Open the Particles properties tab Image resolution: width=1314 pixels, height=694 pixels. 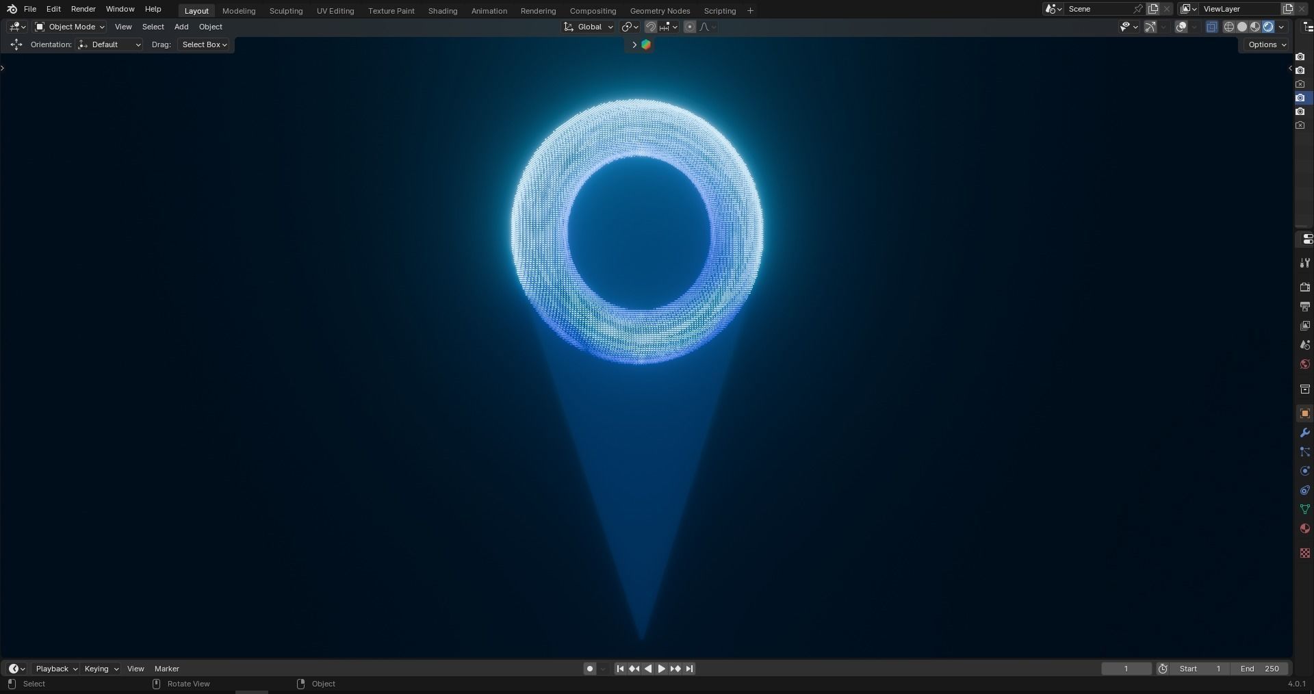click(x=1305, y=452)
